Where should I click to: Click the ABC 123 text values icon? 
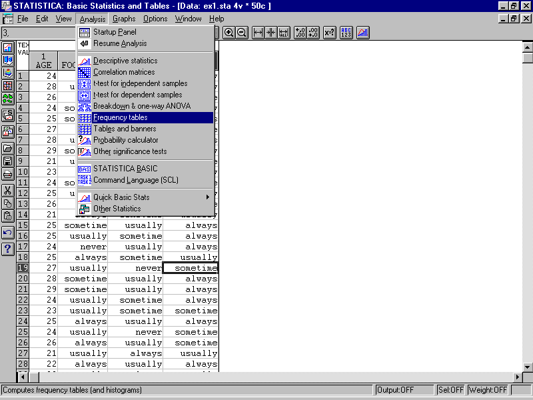pos(346,33)
